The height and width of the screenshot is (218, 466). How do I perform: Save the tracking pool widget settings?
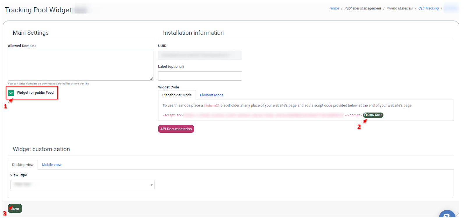click(15, 208)
